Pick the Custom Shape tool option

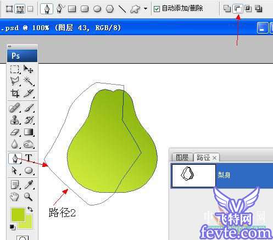pyautogui.click(x=135, y=9)
